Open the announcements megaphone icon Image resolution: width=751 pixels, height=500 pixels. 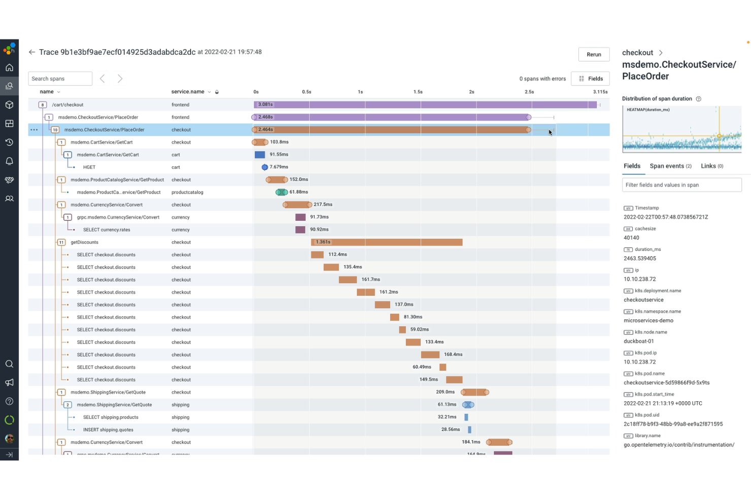(9, 382)
